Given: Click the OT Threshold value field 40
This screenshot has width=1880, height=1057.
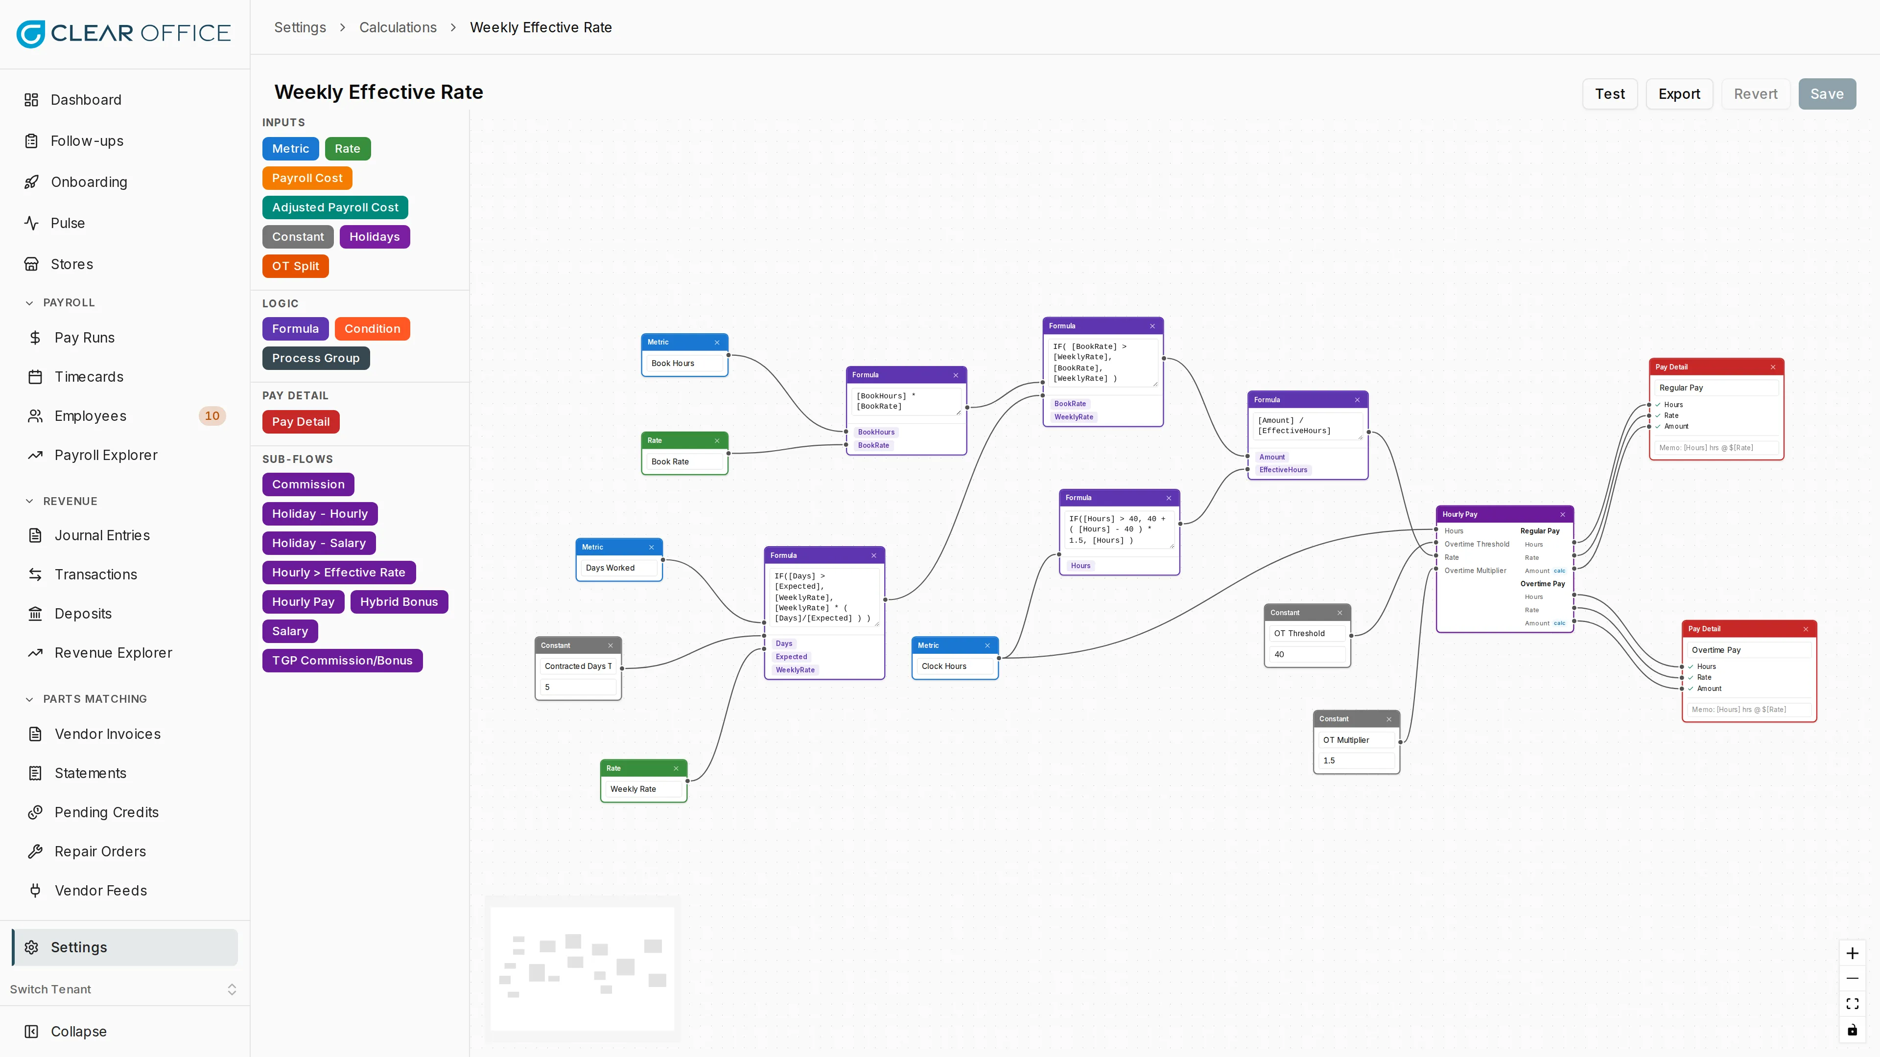Looking at the screenshot, I should 1307,654.
